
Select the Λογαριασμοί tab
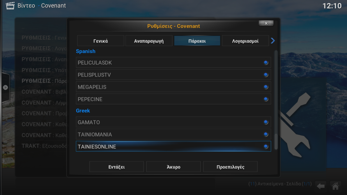(245, 41)
